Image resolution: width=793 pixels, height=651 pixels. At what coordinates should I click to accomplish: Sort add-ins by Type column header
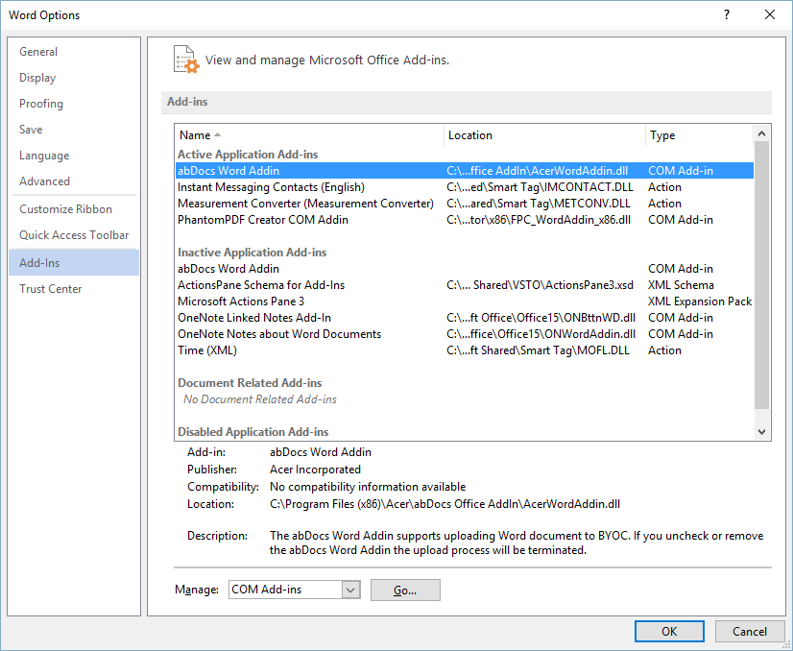[700, 135]
